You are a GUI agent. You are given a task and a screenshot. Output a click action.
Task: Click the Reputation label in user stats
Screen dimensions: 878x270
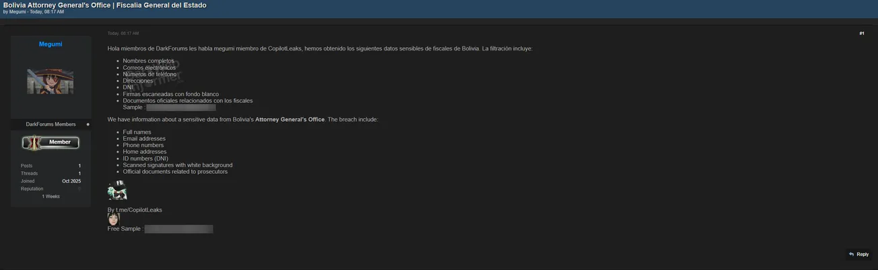32,189
